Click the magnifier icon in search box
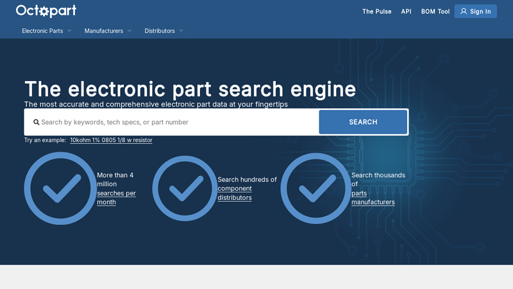This screenshot has height=289, width=513. click(x=37, y=122)
